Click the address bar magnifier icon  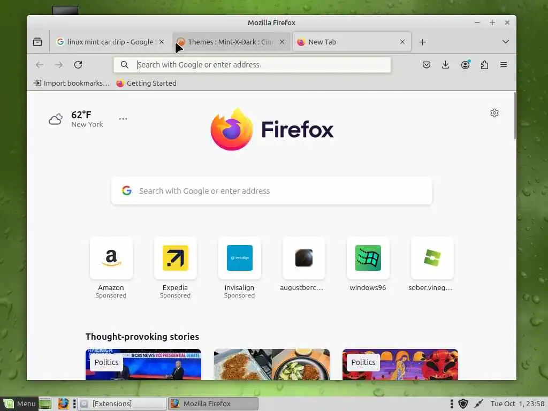coord(124,65)
